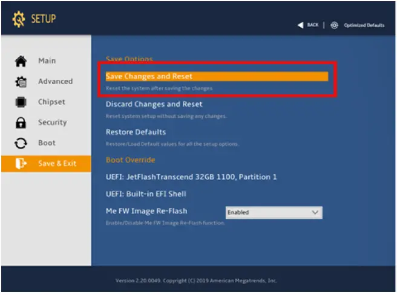This screenshot has width=400, height=295.
Task: Load Optimized Defaults from the header
Action: click(x=364, y=25)
